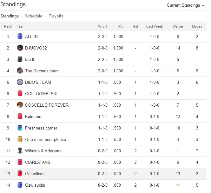Click the ALL IN team jersey icon

(20, 37)
